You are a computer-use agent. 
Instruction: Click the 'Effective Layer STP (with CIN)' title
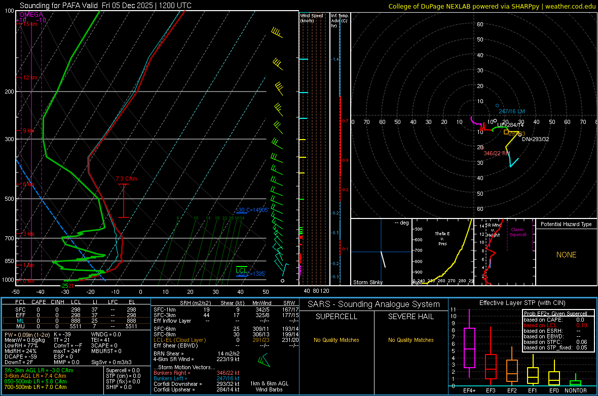(x=522, y=303)
